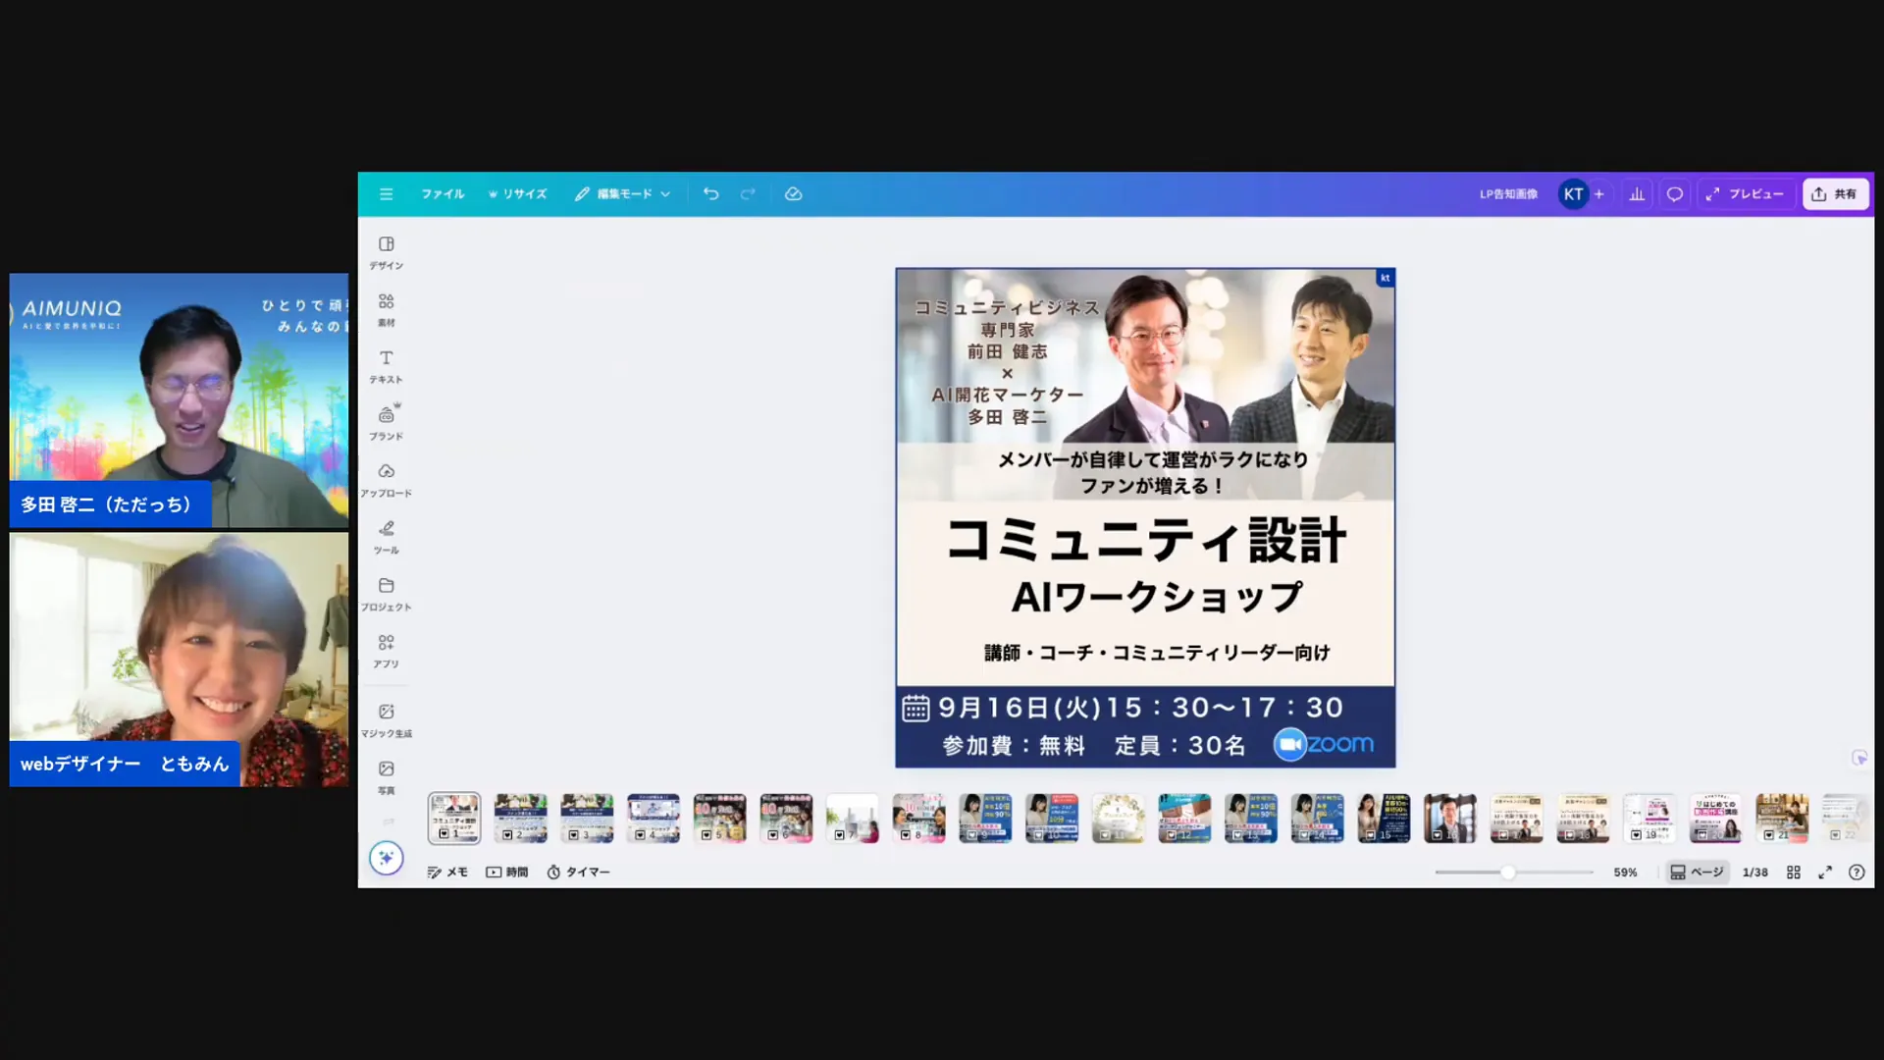
Task: Adjust the zoom slider handle
Action: (x=1508, y=872)
